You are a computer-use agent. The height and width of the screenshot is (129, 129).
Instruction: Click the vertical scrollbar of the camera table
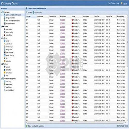tap(127, 42)
